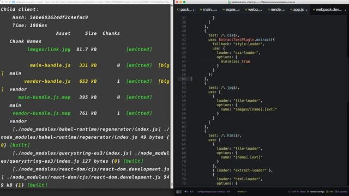Viewport: 349px width, 196px height.
Task: Change UTF-8 encoding in status bar
Action: coord(296,192)
